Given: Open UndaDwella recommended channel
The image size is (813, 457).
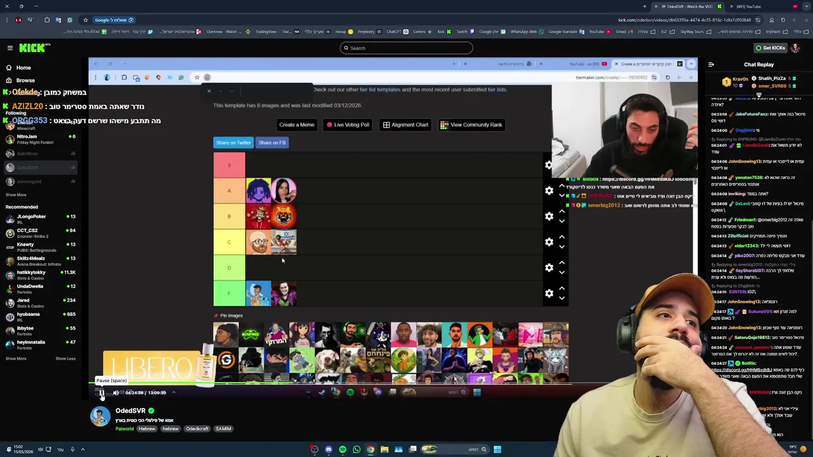Looking at the screenshot, I should [39, 289].
